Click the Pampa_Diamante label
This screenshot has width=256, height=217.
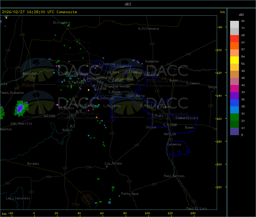tap(12, 93)
